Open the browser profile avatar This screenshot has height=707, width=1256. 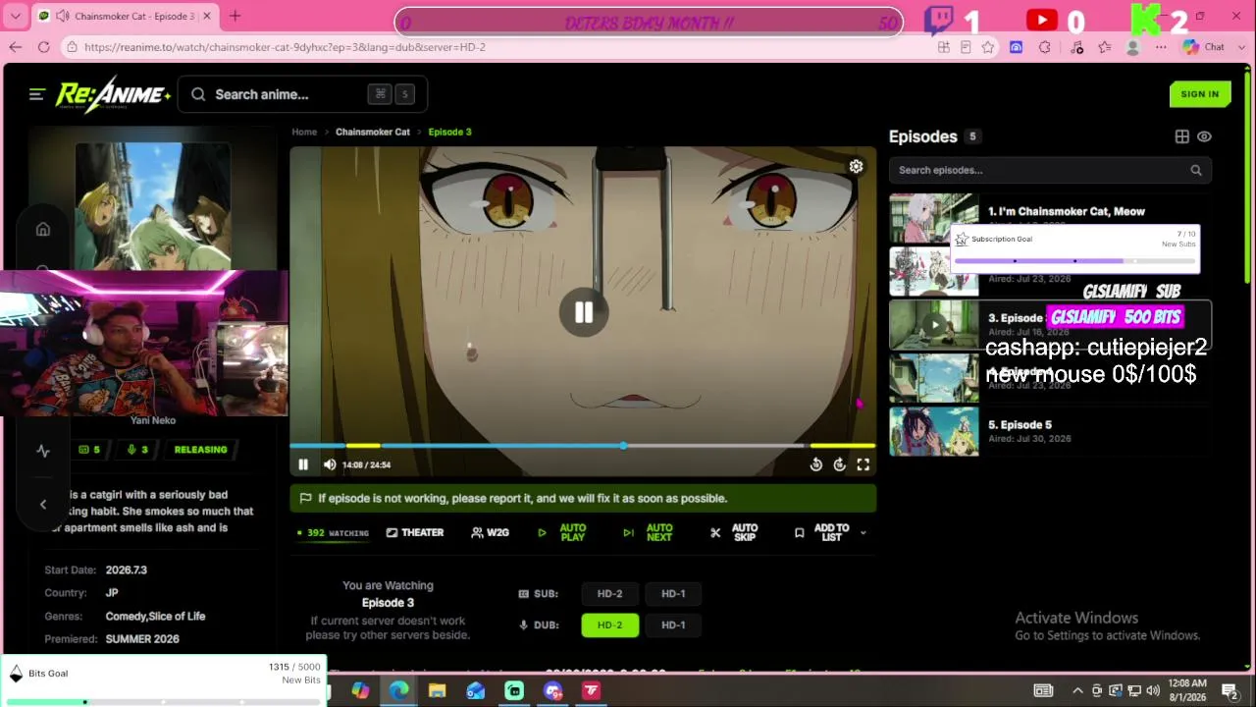[x=1133, y=47]
